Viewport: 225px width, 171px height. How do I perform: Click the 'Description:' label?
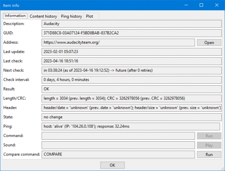(x=14, y=24)
